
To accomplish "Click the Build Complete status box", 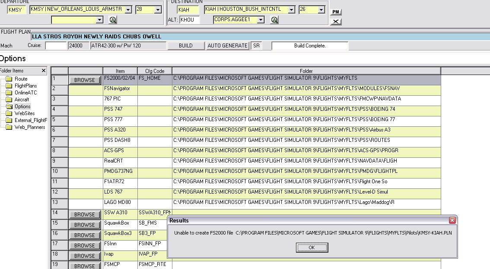I will click(310, 46).
